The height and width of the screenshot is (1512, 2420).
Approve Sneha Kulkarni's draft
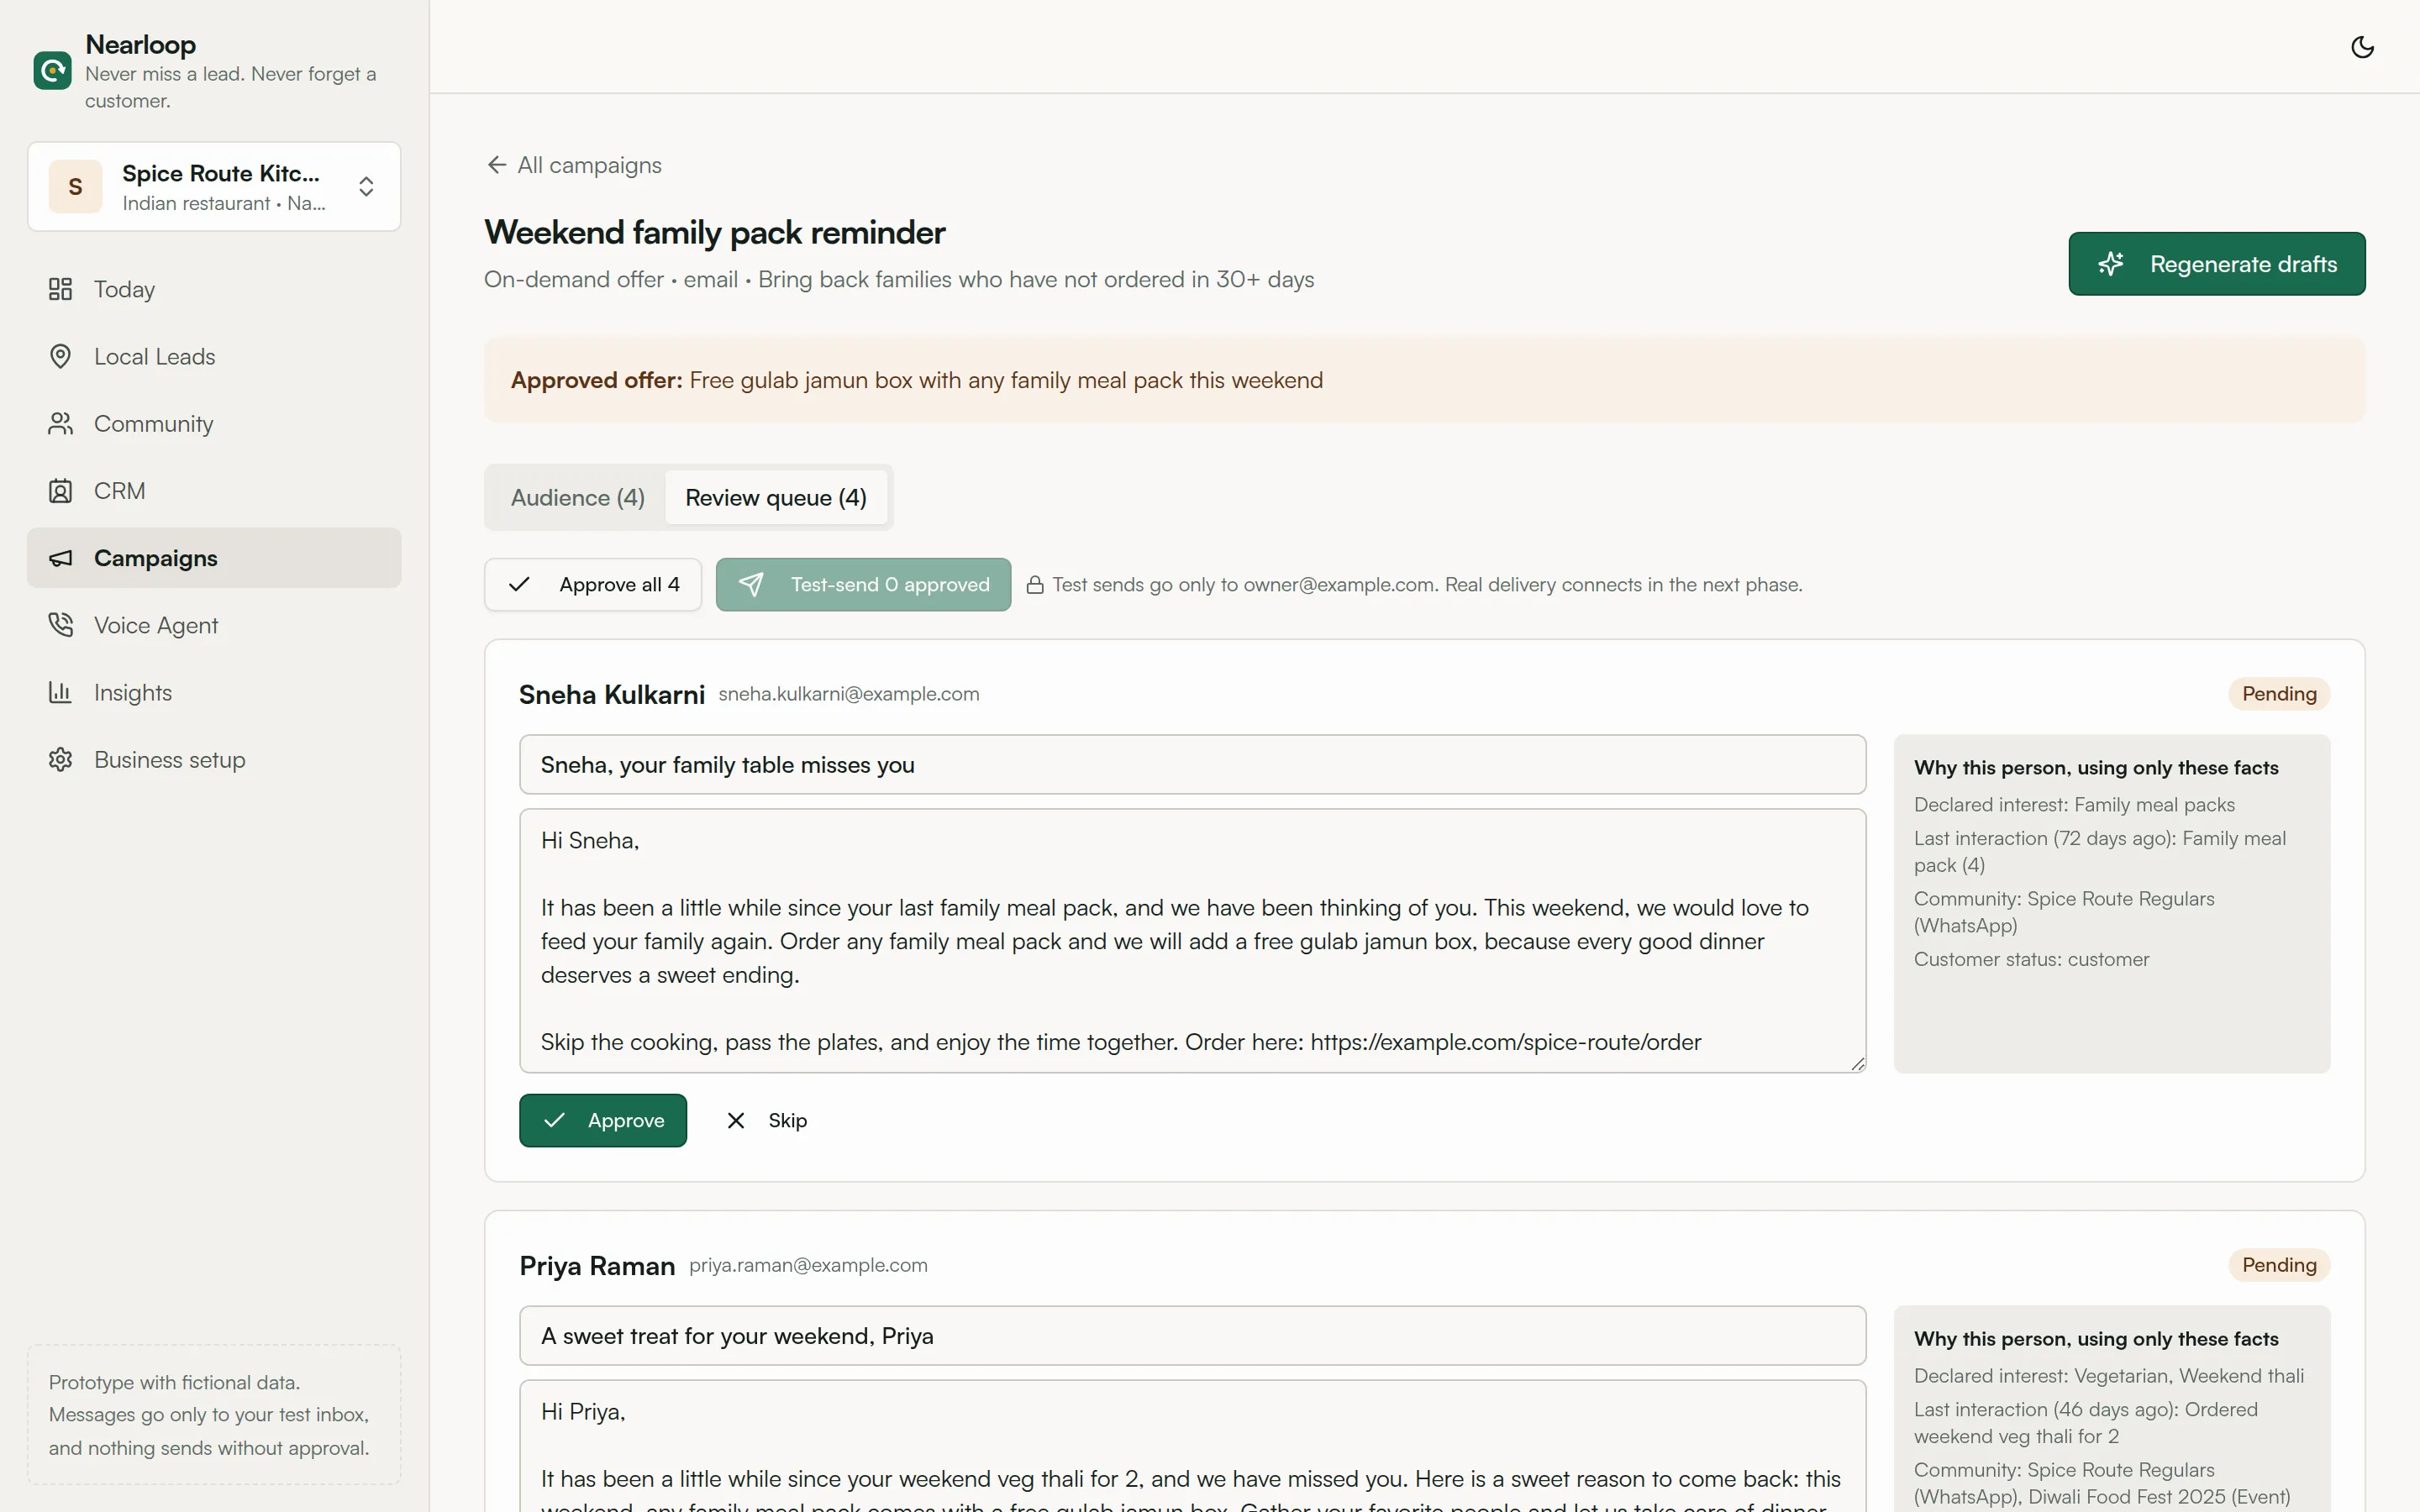coord(602,1120)
